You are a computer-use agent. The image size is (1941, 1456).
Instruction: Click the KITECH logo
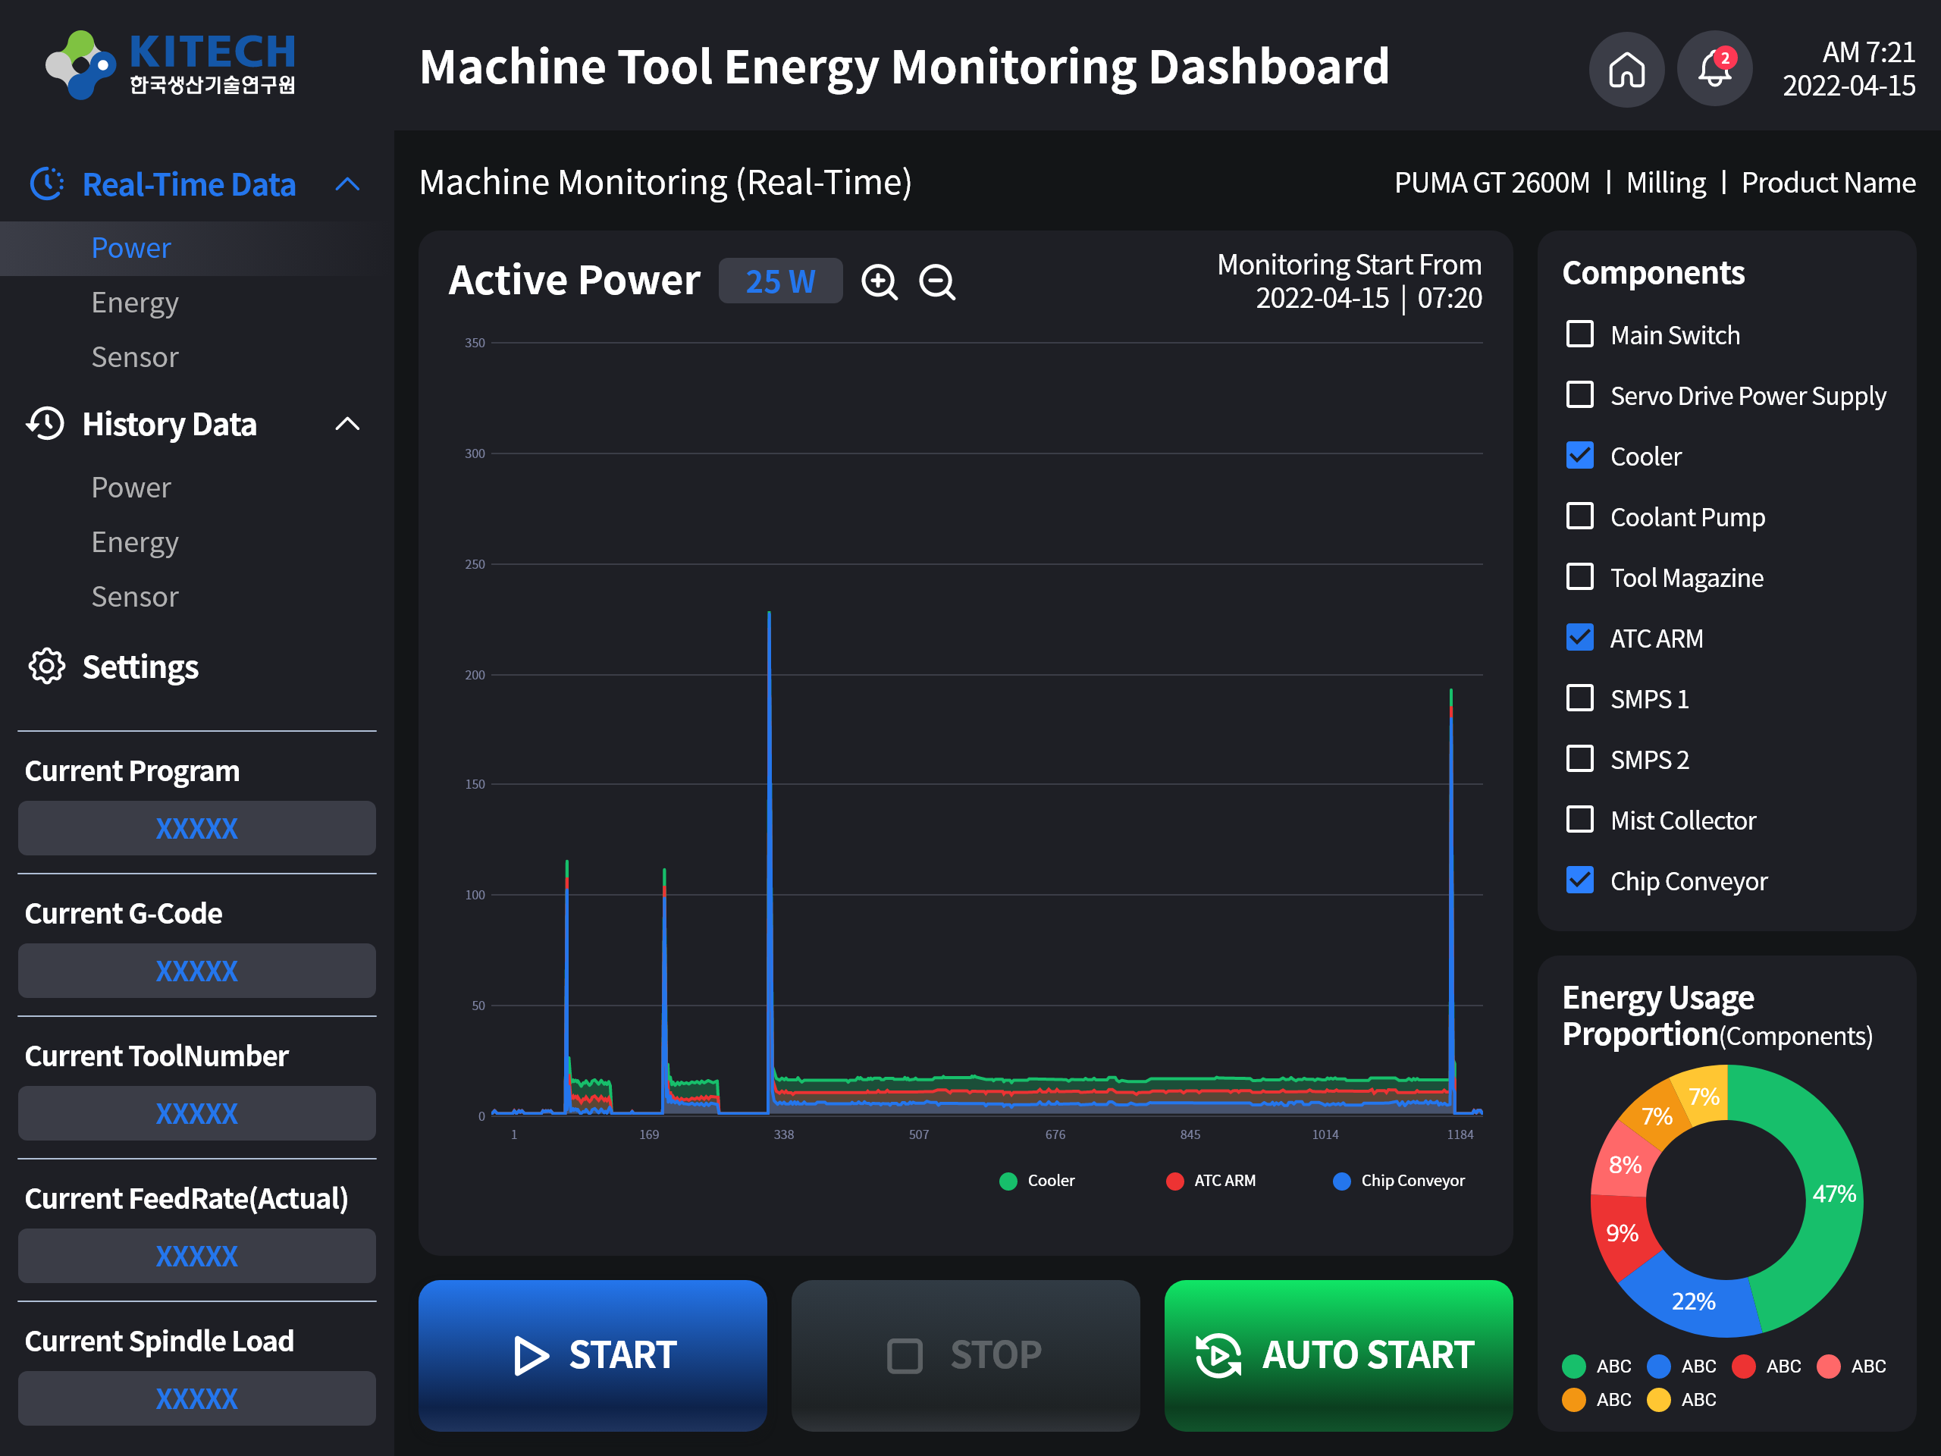click(171, 64)
